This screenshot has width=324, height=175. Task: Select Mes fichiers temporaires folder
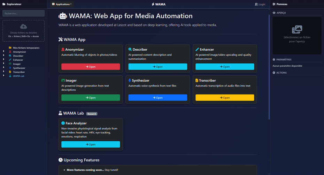tap(26, 48)
